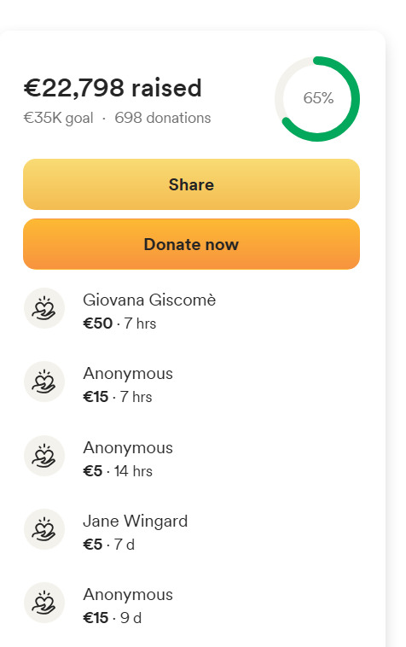Click the €22,798 raised heading
The image size is (406, 647).
click(x=113, y=88)
